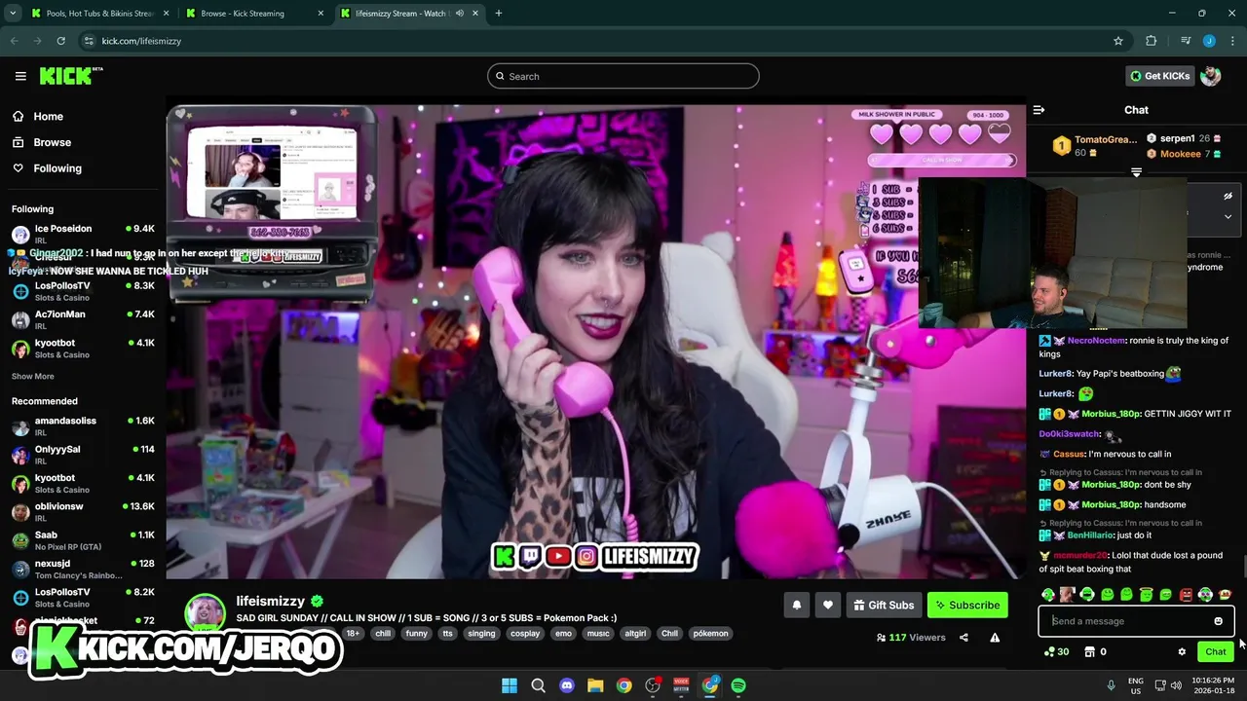Follow the channel with the heart icon
Image resolution: width=1247 pixels, height=701 pixels.
(827, 605)
